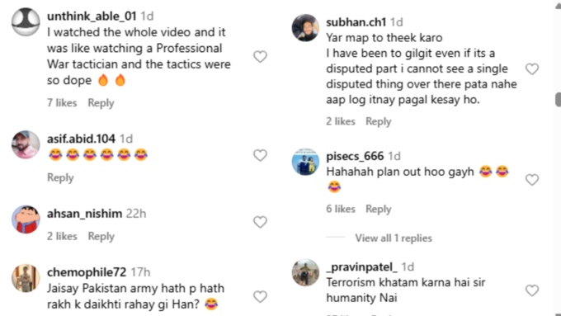Reply to pisecs_666's comment
Screen dimensions: 561x316
(379, 209)
